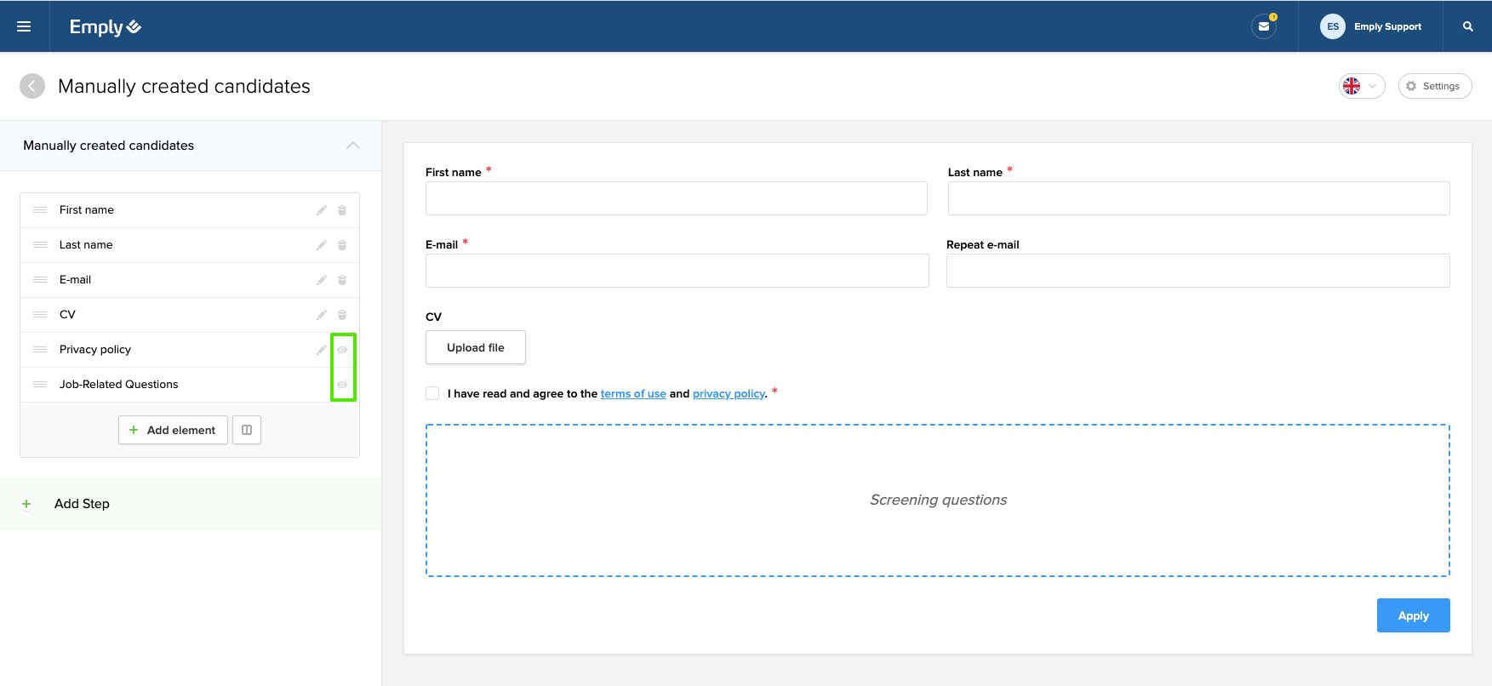Image resolution: width=1492 pixels, height=686 pixels.
Task: Edit the First name element with the pencil icon
Action: [322, 210]
